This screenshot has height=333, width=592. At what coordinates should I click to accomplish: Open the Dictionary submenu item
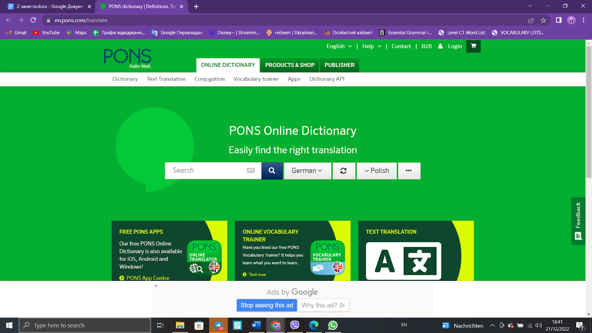125,79
